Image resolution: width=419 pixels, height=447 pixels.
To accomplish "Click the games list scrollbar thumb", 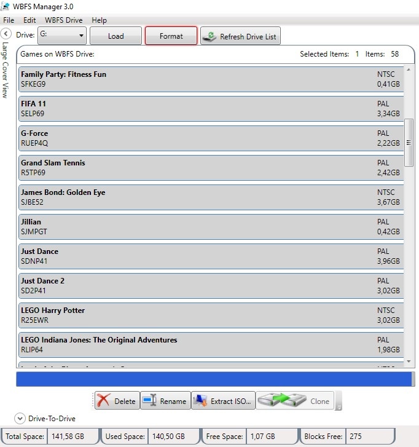I will tap(409, 143).
